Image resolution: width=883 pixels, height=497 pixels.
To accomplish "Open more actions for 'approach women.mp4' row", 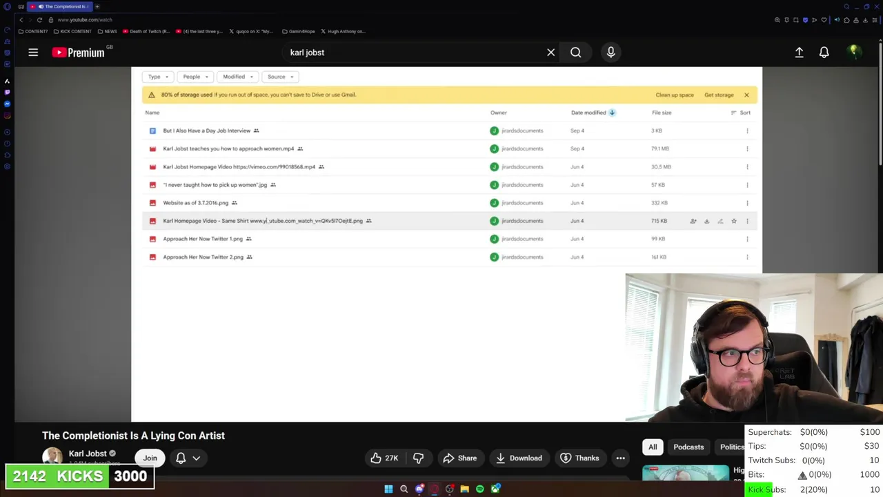I will [747, 148].
